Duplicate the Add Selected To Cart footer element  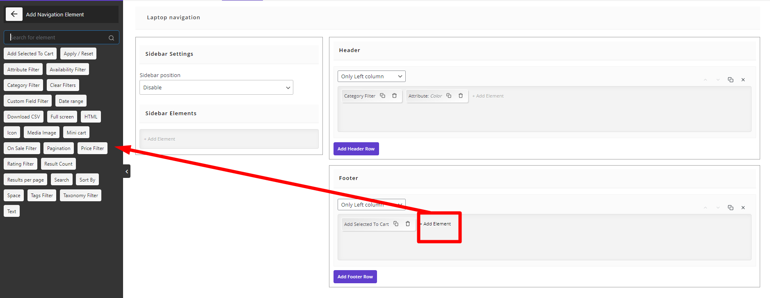(396, 224)
